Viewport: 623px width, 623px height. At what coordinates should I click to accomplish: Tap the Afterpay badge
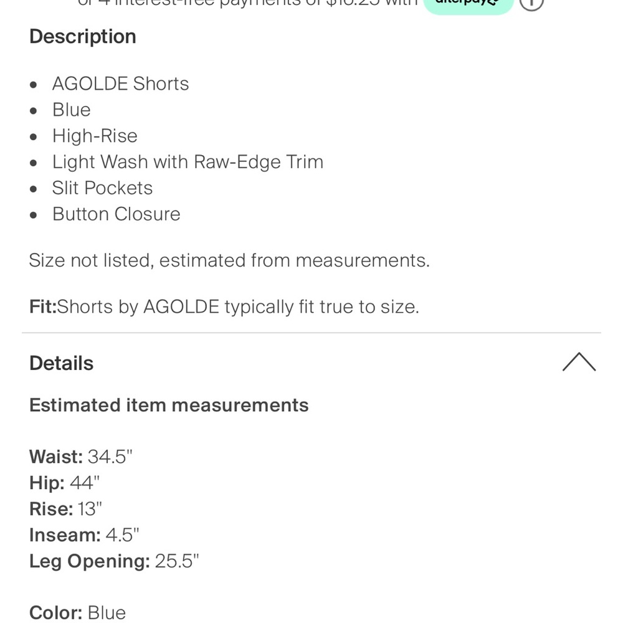tap(468, 4)
